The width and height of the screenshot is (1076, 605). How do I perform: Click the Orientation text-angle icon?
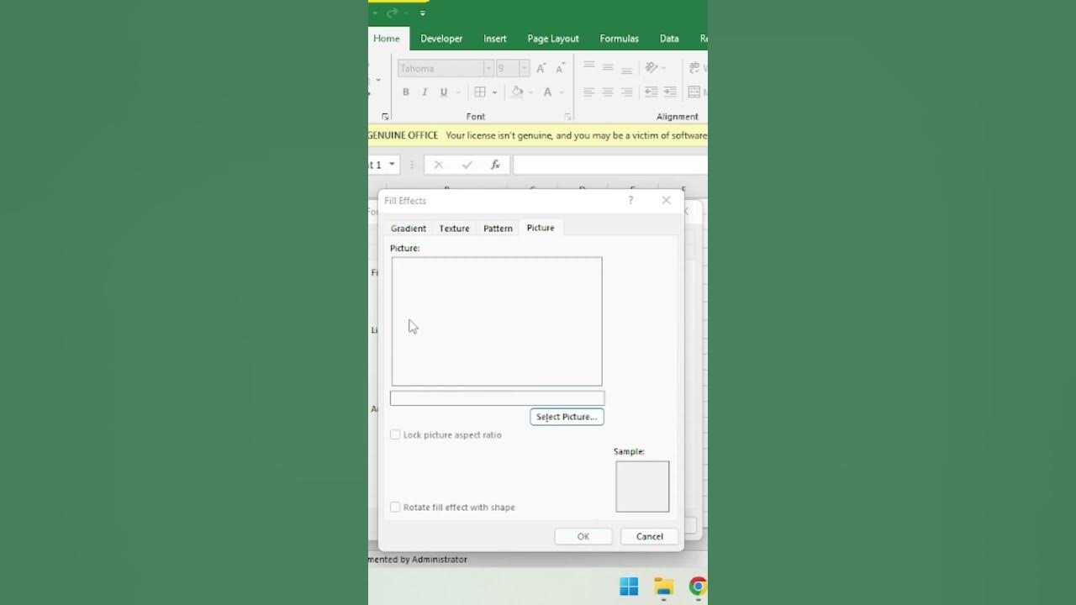pyautogui.click(x=651, y=67)
